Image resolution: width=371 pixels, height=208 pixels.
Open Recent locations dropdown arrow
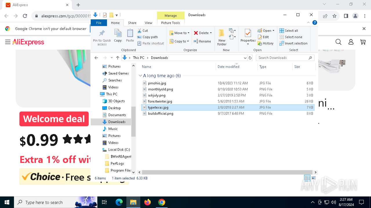click(x=111, y=58)
